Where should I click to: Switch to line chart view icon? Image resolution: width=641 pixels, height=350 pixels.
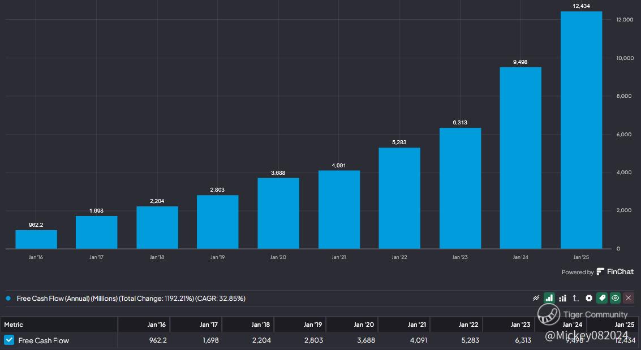pos(536,298)
